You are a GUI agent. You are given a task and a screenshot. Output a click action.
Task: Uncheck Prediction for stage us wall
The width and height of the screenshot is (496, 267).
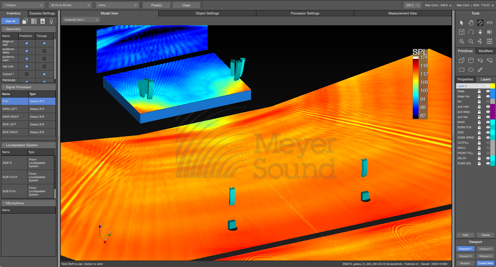(x=27, y=43)
